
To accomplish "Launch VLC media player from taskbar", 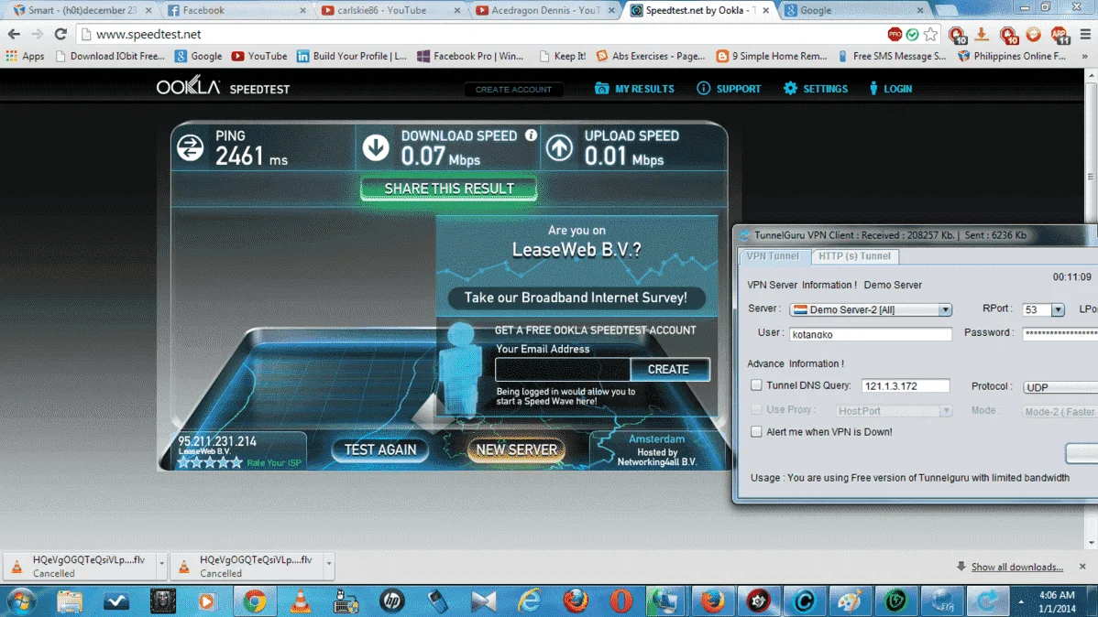I will 301,601.
